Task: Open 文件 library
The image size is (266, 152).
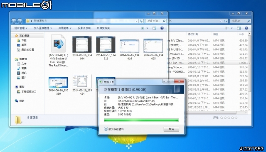Action: click(x=24, y=64)
